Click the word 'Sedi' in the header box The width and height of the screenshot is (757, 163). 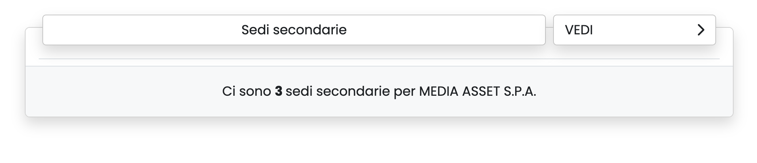(255, 30)
